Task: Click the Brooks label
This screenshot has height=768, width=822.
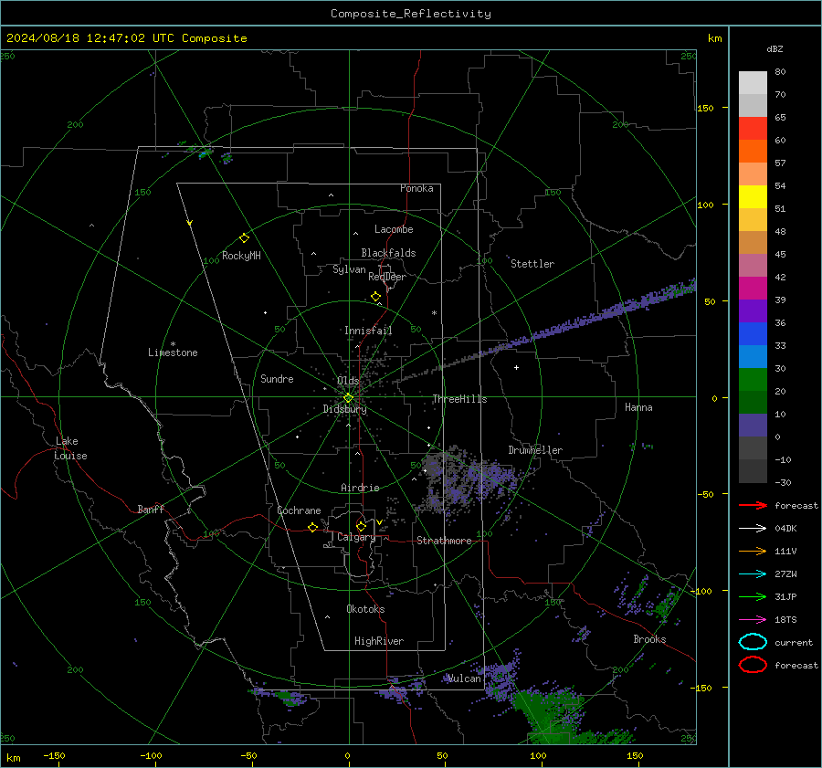Action: click(649, 639)
